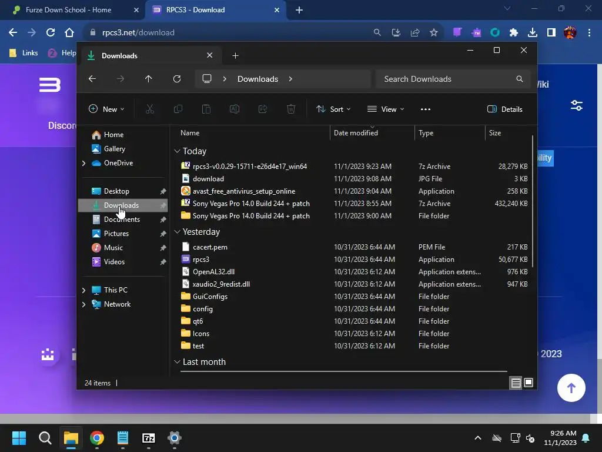Click Chrome home button
602x452 pixels.
(x=69, y=33)
